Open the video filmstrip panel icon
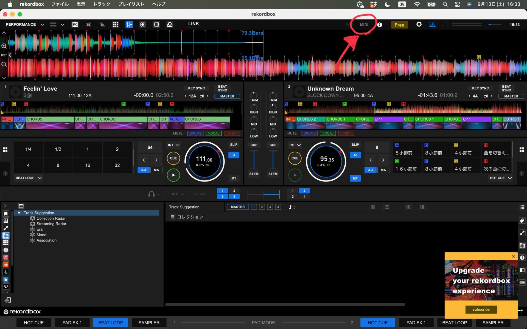The width and height of the screenshot is (527, 329). coord(156,25)
